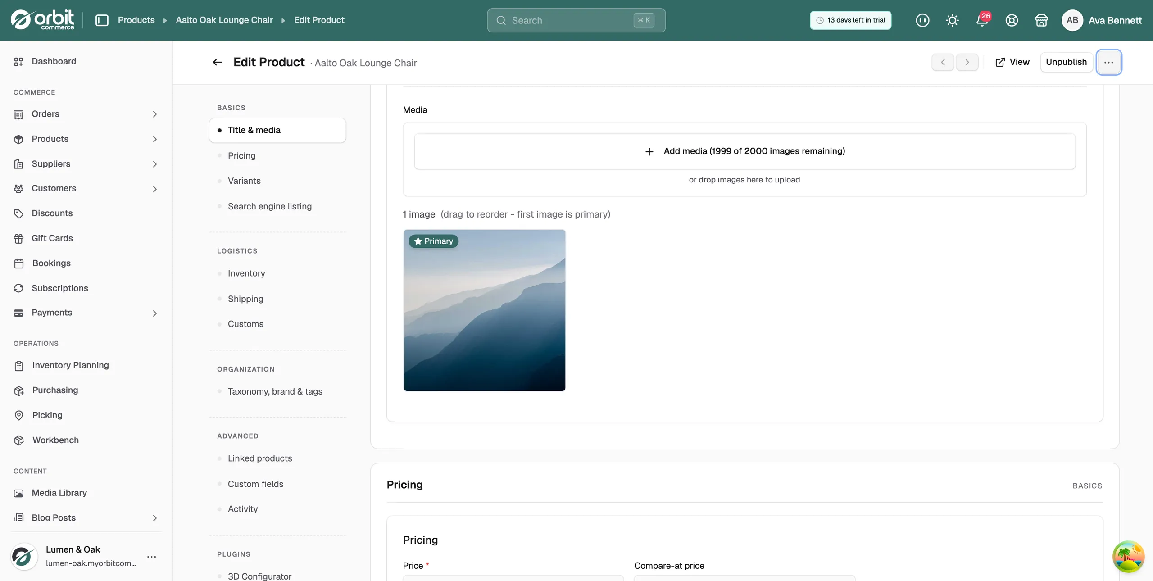The width and height of the screenshot is (1153, 581).
Task: Click the Ava Bennett user name
Action: coord(1115,20)
